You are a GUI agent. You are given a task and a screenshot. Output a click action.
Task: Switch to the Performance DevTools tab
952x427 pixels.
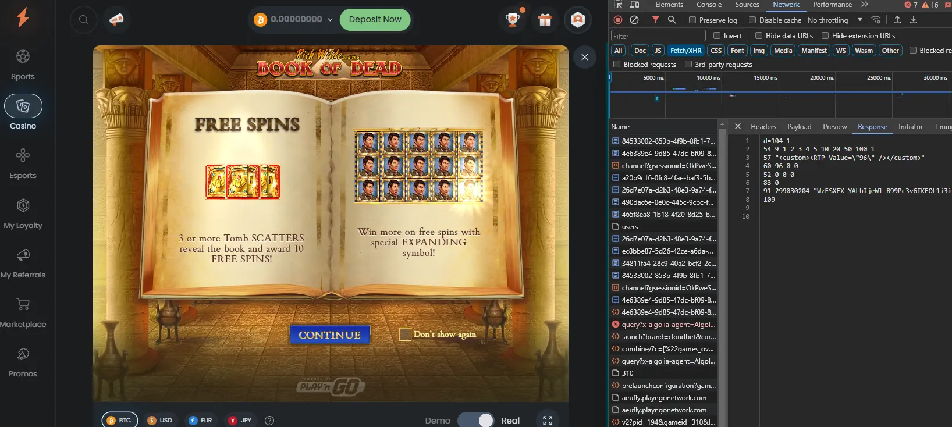tap(832, 5)
